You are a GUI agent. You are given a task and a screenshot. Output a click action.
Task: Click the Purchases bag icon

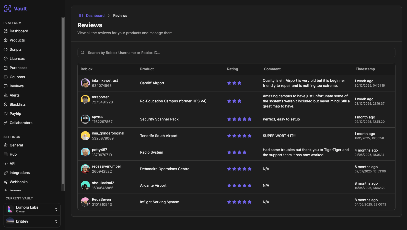[x=6, y=68]
